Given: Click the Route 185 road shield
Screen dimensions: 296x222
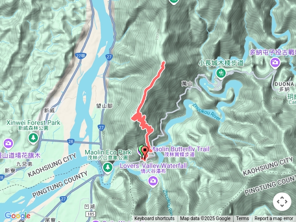Looking at the screenshot, I should click(x=91, y=214).
